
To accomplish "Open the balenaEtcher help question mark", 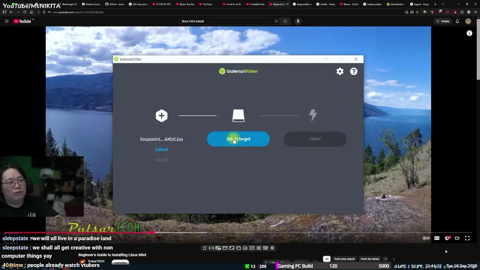I will (354, 71).
